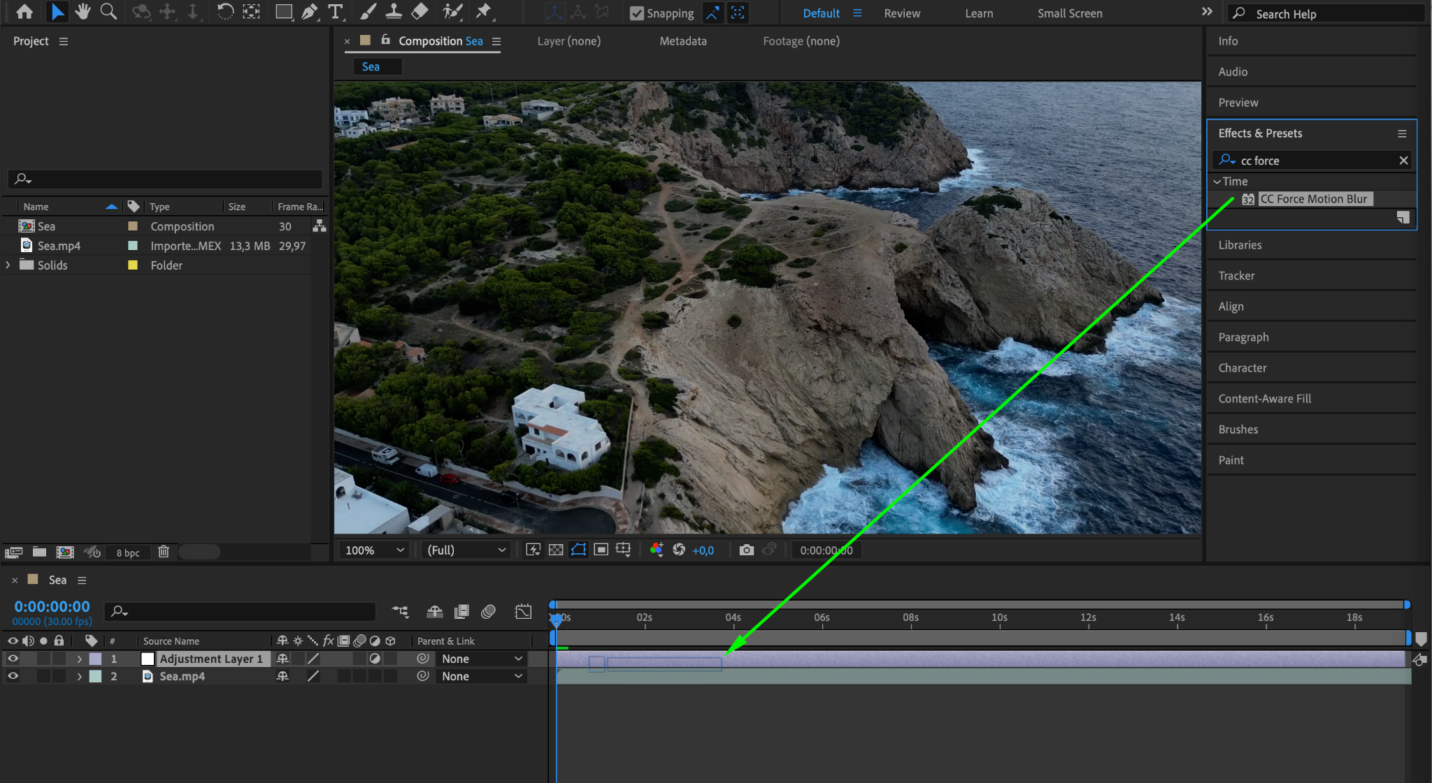Open the (Full) resolution dropdown
The width and height of the screenshot is (1432, 783).
[466, 550]
